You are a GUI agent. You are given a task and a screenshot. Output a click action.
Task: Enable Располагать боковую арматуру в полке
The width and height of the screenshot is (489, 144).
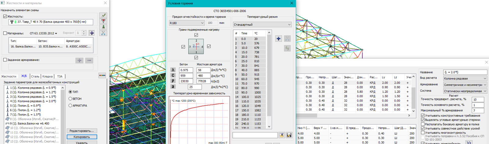(423, 124)
